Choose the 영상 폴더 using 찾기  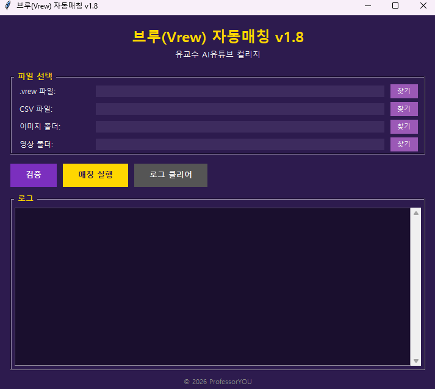(x=404, y=144)
